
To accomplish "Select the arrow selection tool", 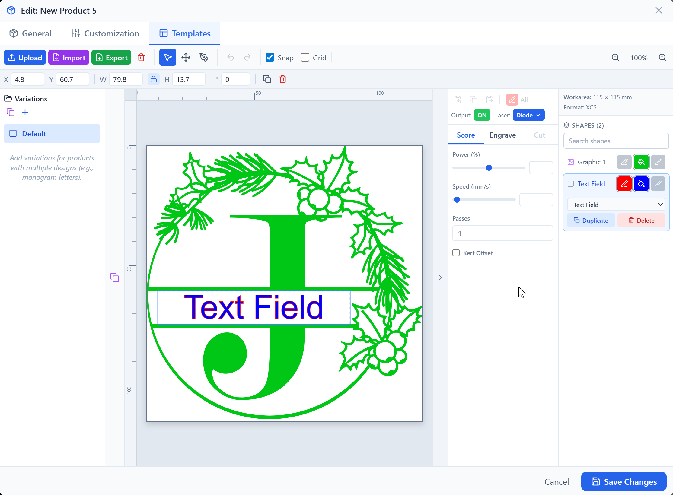I will tap(168, 57).
